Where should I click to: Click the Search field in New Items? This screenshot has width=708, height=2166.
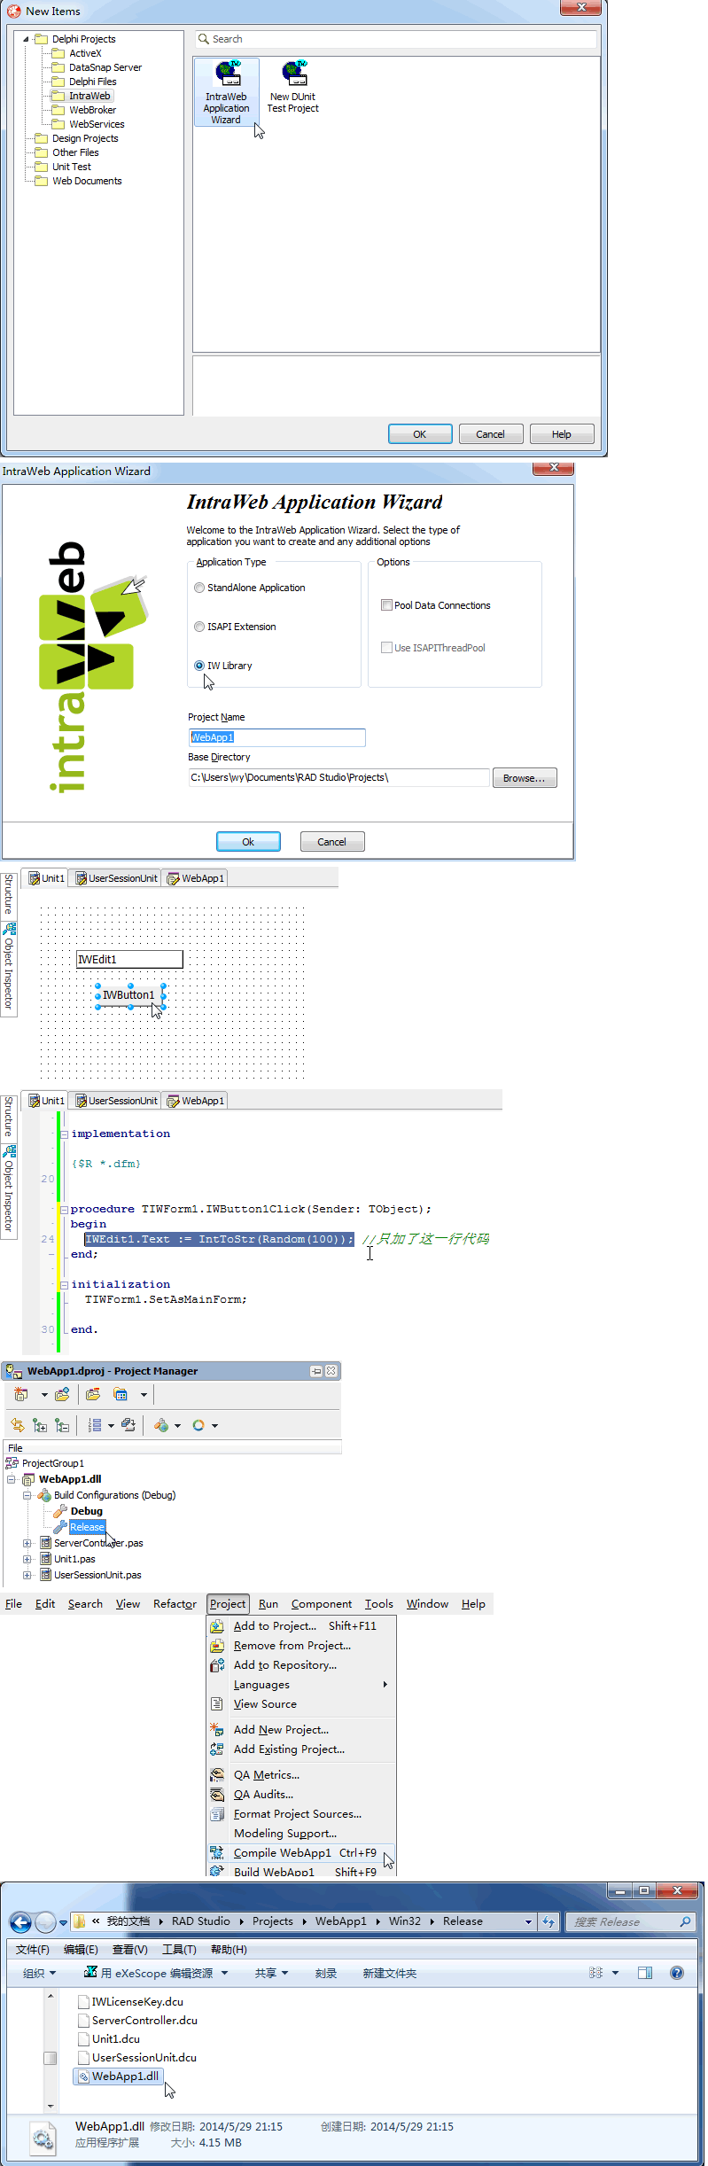click(396, 39)
